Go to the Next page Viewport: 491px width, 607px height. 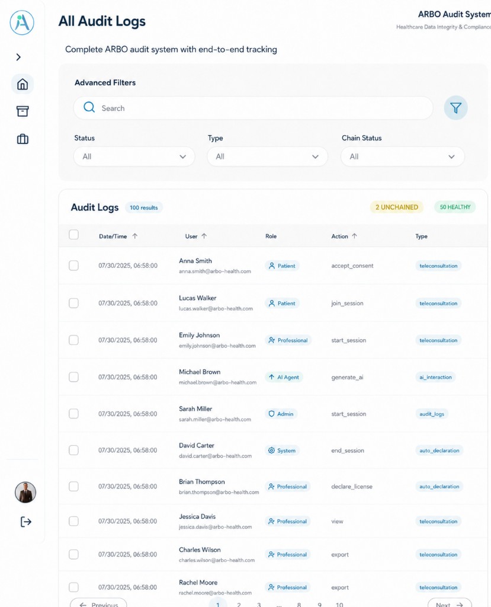click(450, 603)
